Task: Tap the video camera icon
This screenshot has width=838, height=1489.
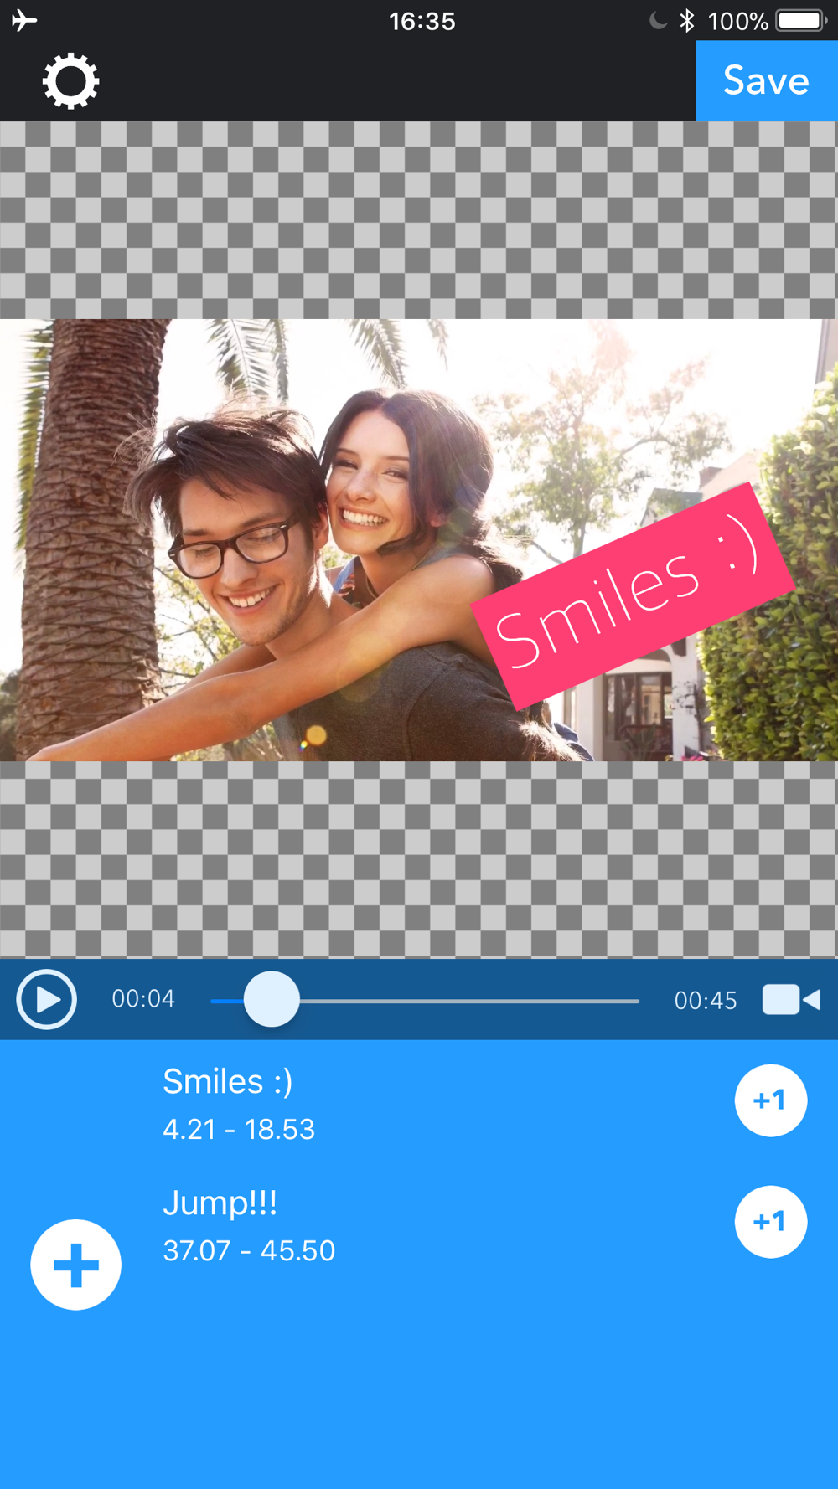Action: (x=791, y=999)
